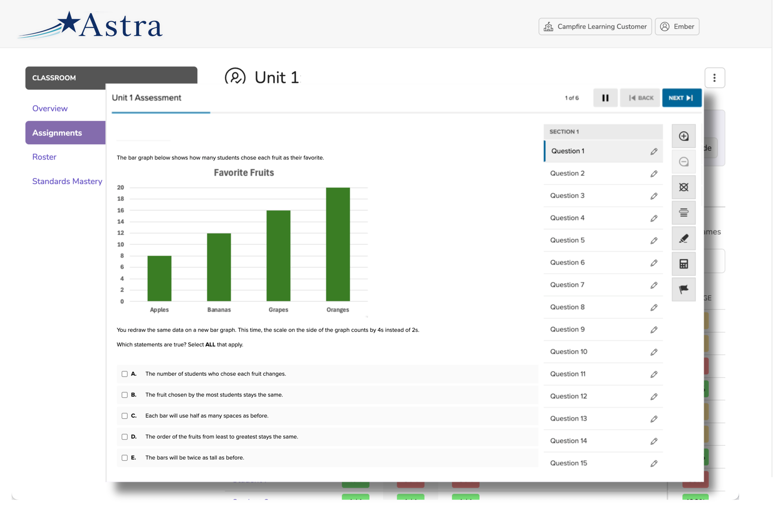Click the pencil icon beside Question 9
This screenshot has height=506, width=773.
tap(654, 329)
